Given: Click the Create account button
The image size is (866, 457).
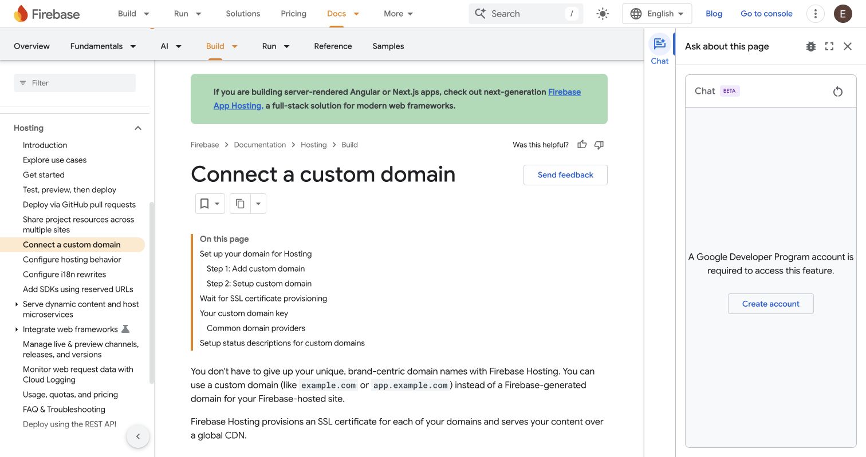Looking at the screenshot, I should tap(770, 304).
